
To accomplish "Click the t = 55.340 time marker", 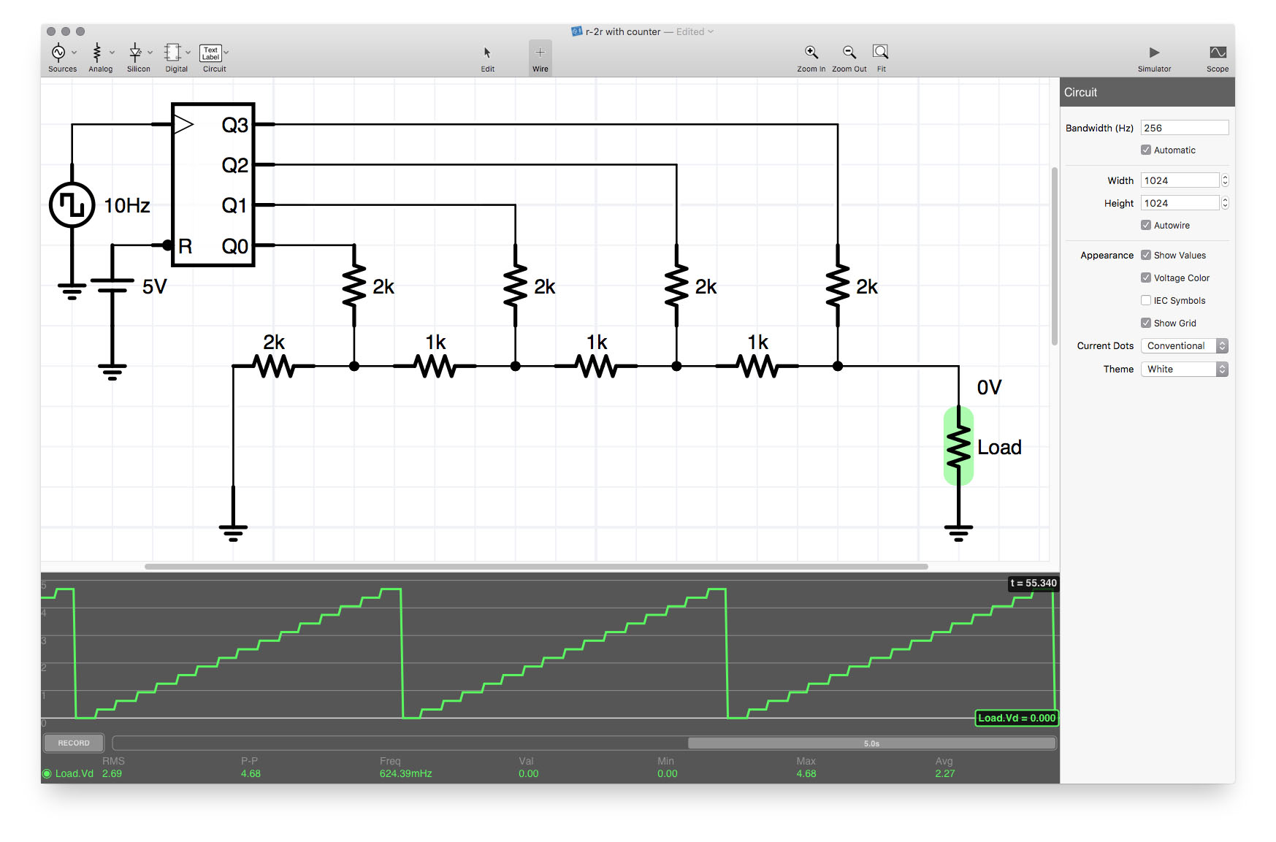I will pos(1034,583).
